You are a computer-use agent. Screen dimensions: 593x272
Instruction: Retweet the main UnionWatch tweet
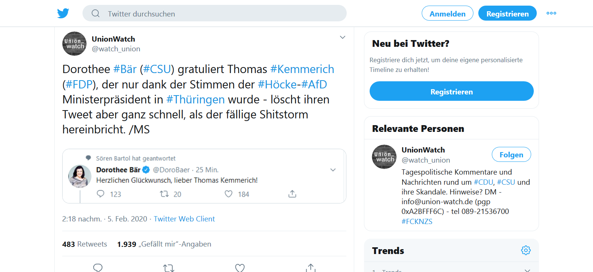point(168,268)
